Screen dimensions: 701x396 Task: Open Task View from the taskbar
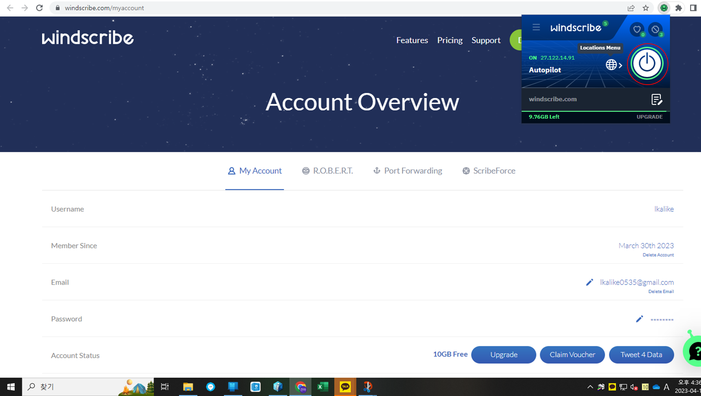[x=165, y=387]
